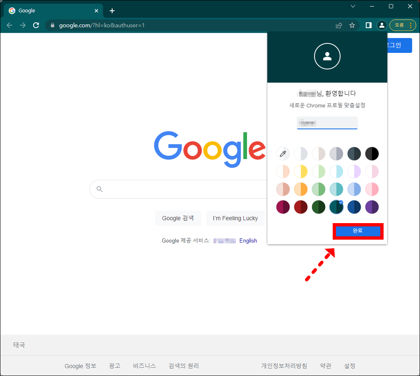Open a new tab with the plus button
Viewport: 420px width, 376px height.
pos(112,11)
